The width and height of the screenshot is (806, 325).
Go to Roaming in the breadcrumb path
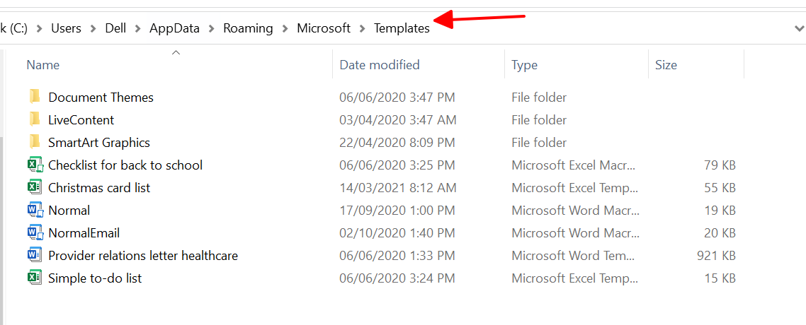coord(248,29)
